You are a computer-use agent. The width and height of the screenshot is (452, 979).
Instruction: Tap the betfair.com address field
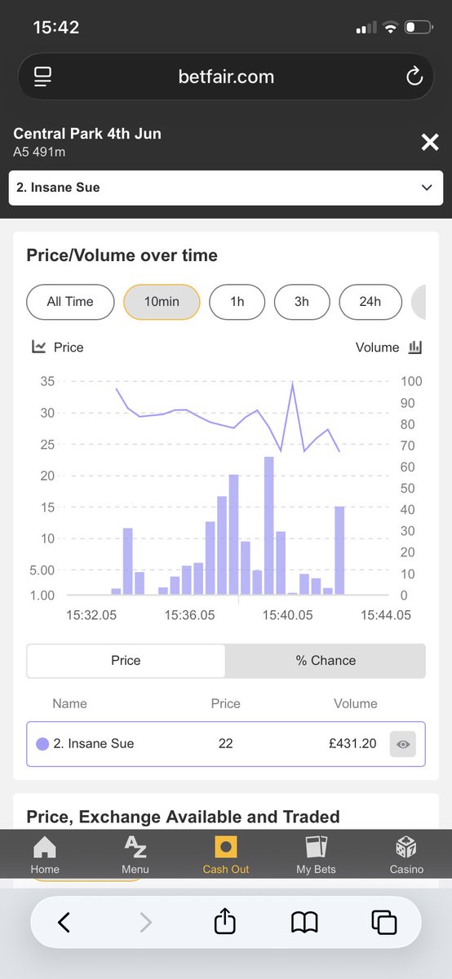pyautogui.click(x=226, y=77)
